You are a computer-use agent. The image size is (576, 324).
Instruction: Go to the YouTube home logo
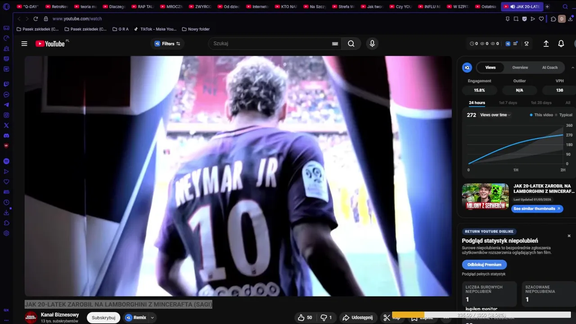50,44
